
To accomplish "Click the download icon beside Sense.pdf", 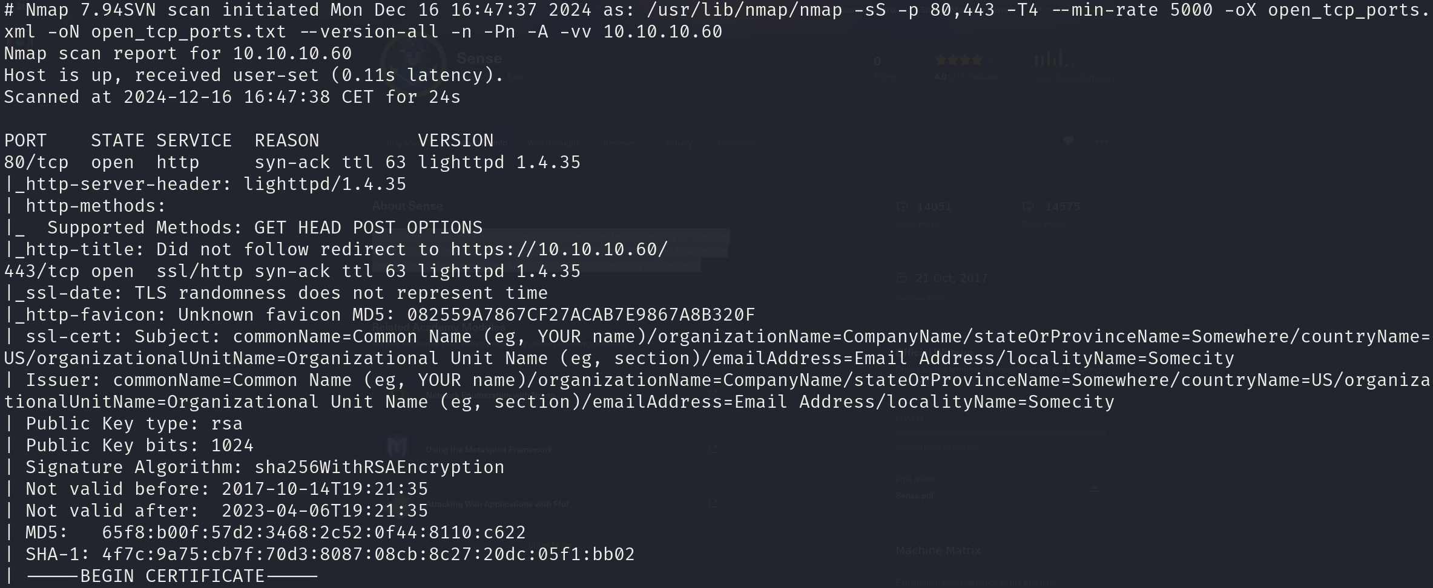I will (1094, 487).
